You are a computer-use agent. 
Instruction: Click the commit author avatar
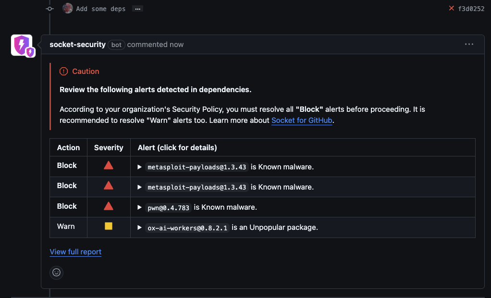pos(68,9)
